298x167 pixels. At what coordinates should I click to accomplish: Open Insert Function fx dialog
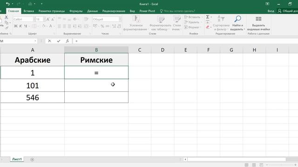point(67,41)
